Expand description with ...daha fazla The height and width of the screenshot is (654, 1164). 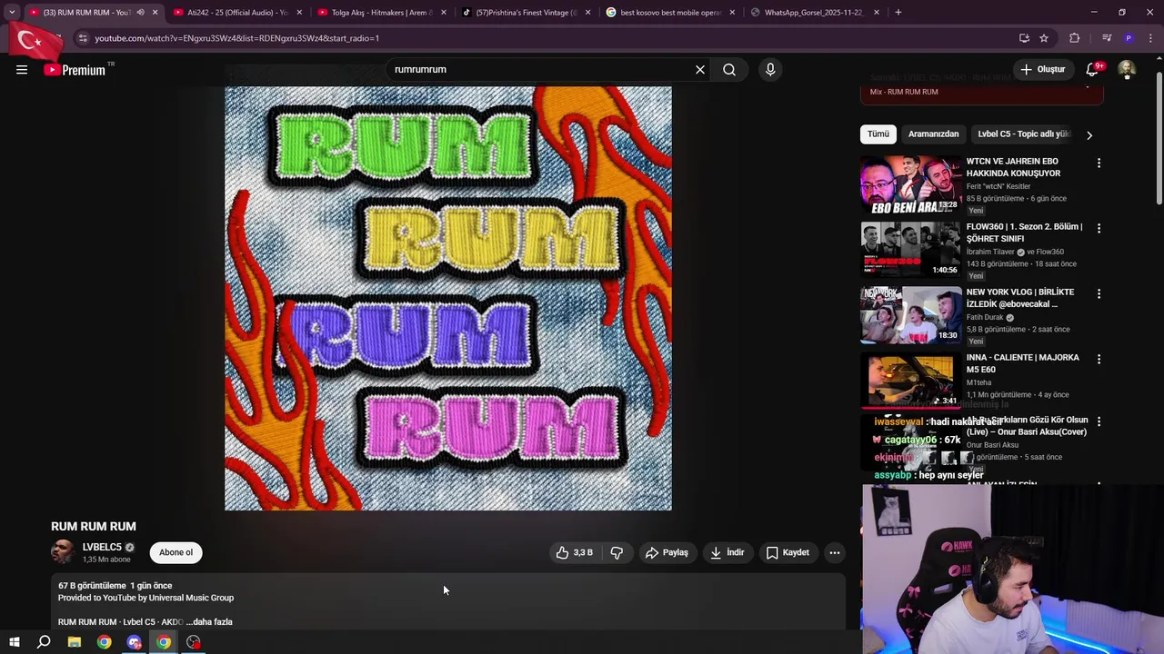tap(209, 622)
